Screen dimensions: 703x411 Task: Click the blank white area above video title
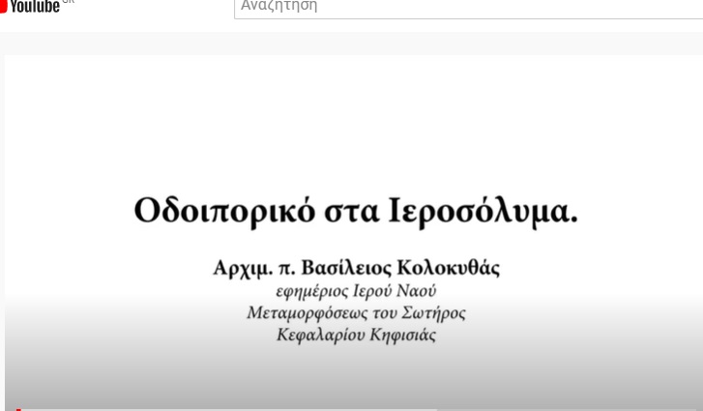click(354, 116)
